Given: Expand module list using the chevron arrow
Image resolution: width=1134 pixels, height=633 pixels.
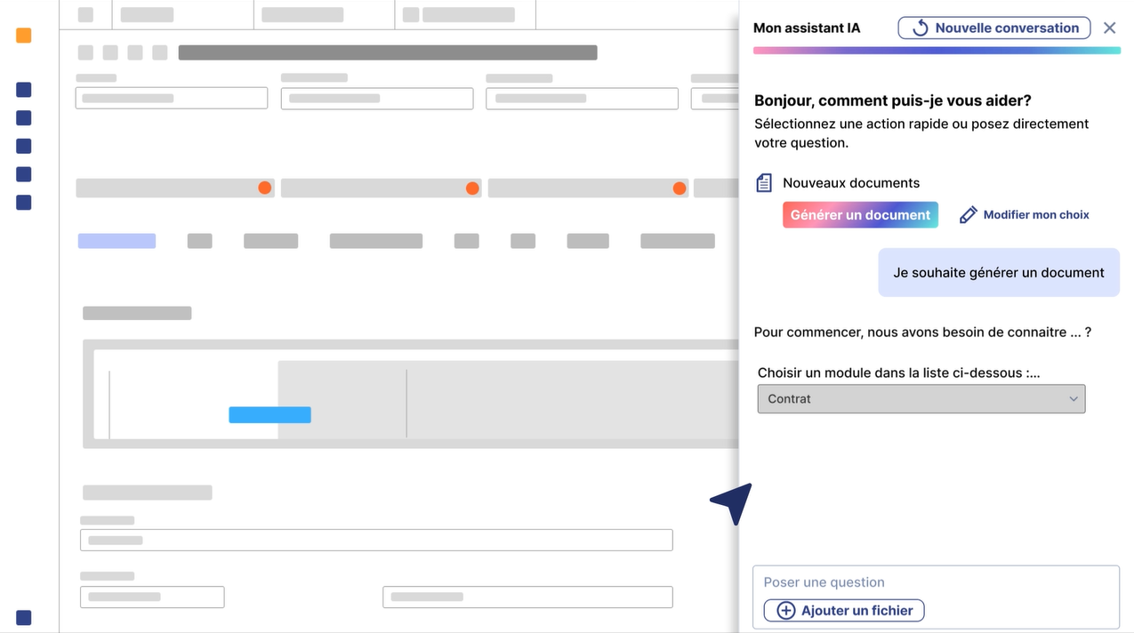Looking at the screenshot, I should 1074,399.
